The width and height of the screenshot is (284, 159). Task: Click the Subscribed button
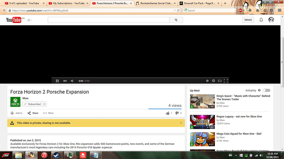point(32,104)
